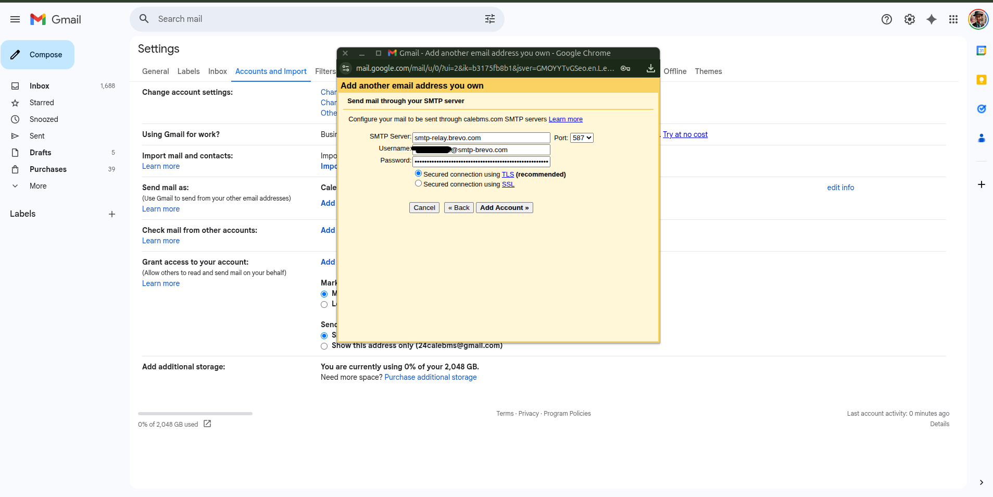
Task: Click the 'edit info' link
Action: click(840, 188)
